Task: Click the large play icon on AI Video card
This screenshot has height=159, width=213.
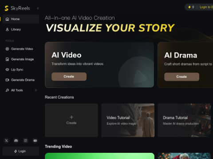Action: (x=140, y=77)
